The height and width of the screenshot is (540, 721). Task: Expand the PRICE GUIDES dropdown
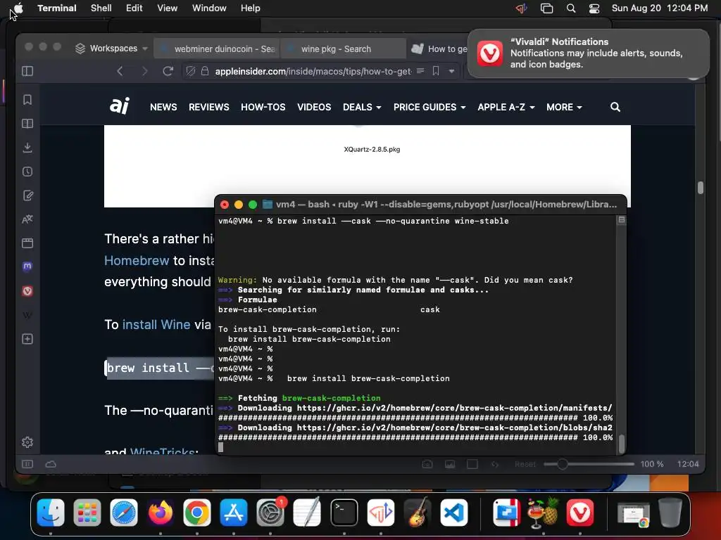tap(430, 107)
